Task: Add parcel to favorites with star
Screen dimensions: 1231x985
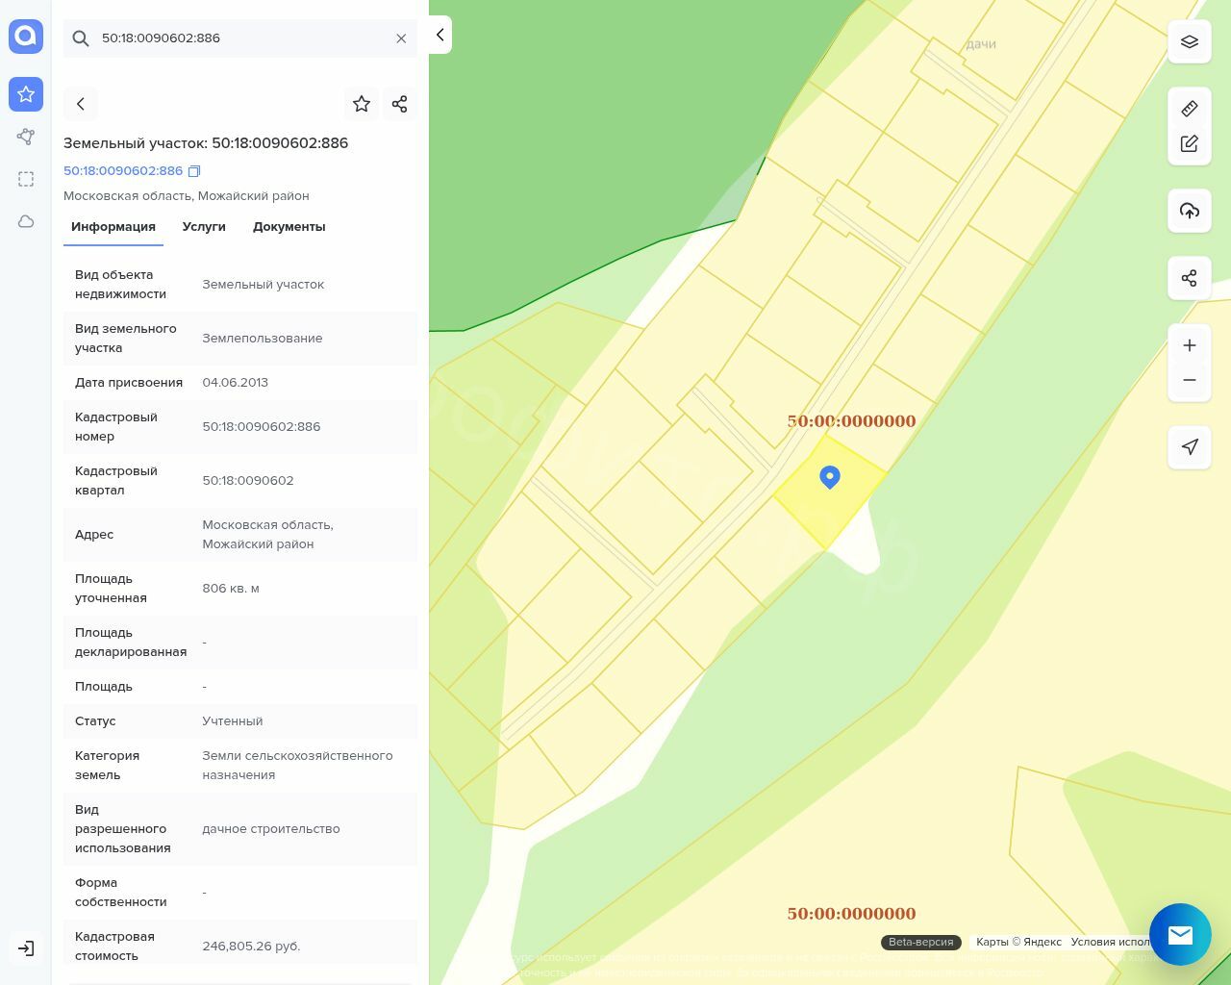Action: (x=362, y=104)
